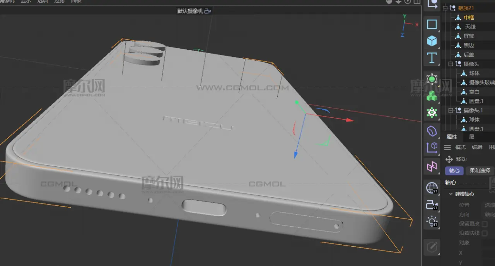Click the light bulb icon
The width and height of the screenshot is (495, 266).
432,222
